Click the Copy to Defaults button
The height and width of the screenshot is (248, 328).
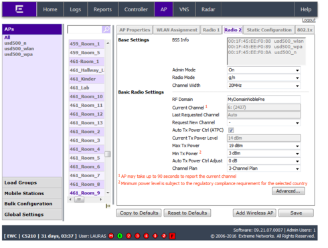139,213
